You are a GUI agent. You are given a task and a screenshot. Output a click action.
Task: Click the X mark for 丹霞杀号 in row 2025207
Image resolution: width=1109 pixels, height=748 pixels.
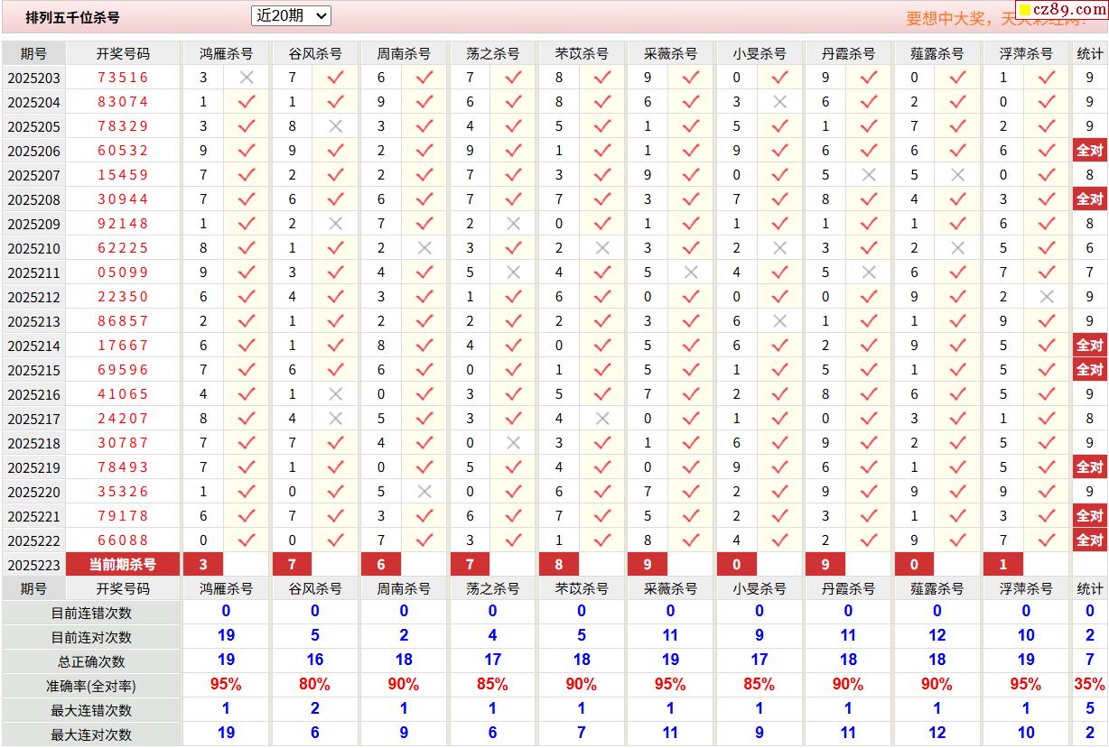(869, 175)
